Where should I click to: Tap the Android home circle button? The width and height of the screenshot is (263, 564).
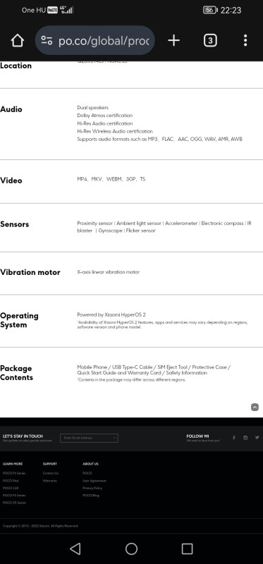click(131, 549)
